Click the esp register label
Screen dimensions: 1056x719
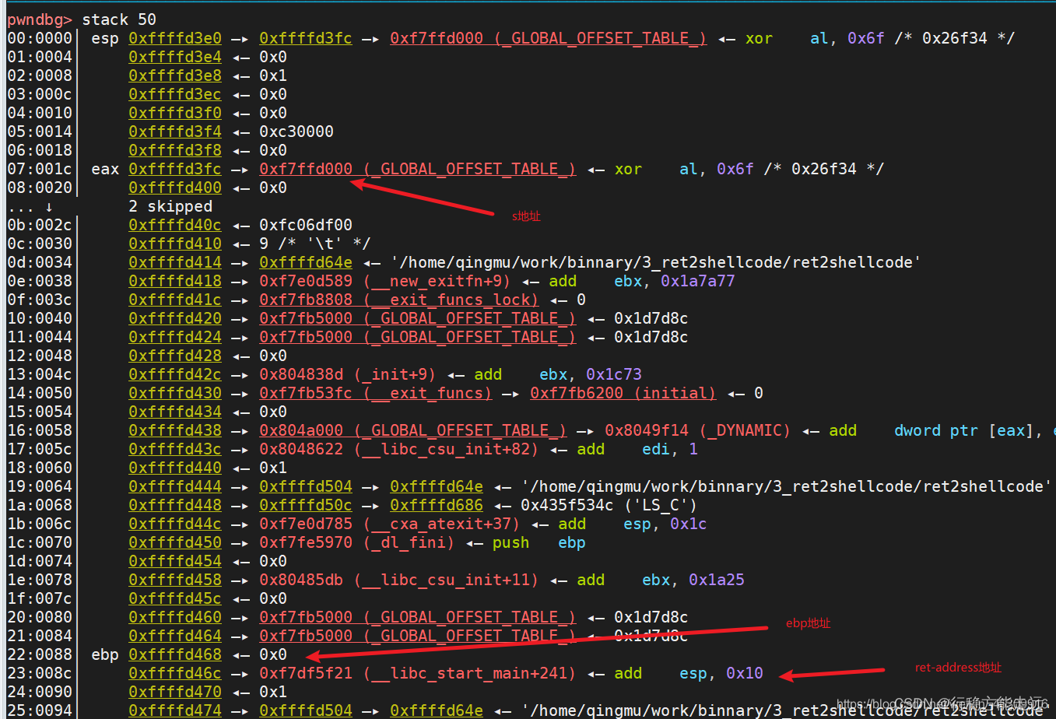tap(105, 38)
